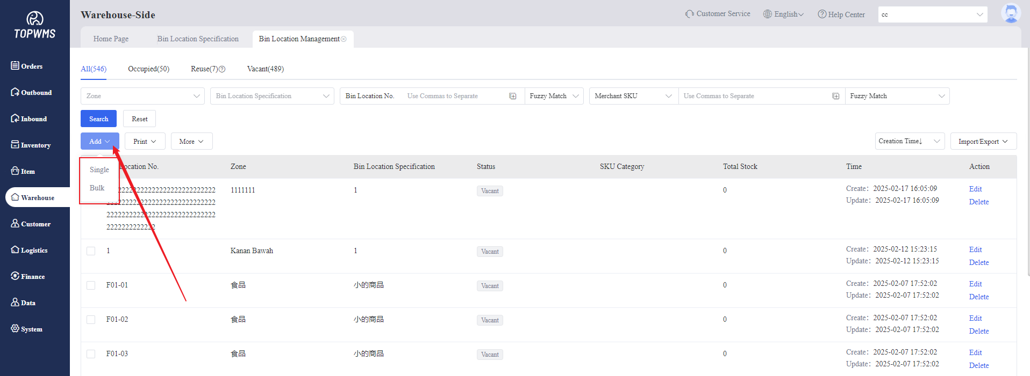Click the System gear icon
The image size is (1030, 376).
[x=15, y=328]
